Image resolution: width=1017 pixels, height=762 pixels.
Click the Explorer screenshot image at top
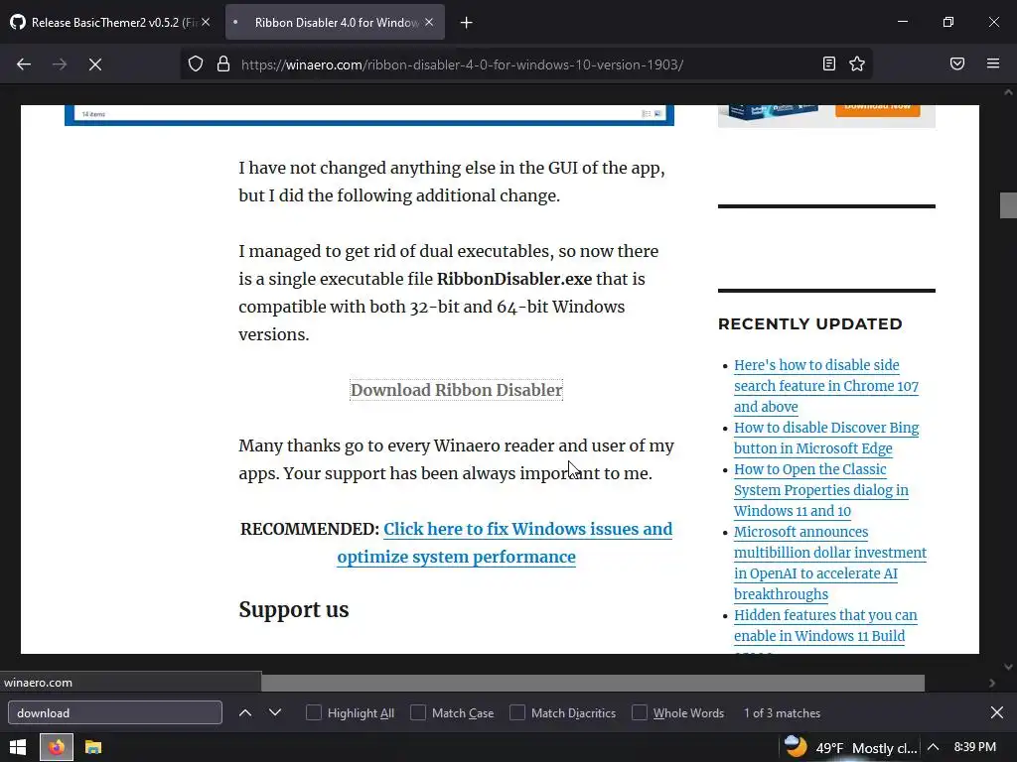point(369,115)
